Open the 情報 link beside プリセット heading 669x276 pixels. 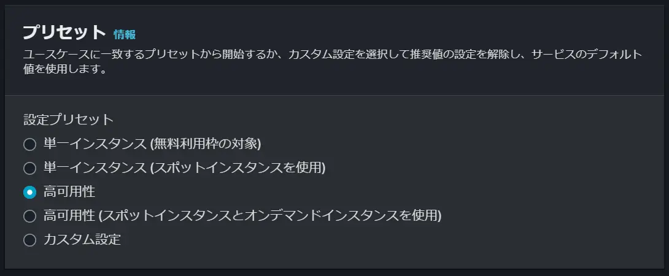(x=125, y=34)
